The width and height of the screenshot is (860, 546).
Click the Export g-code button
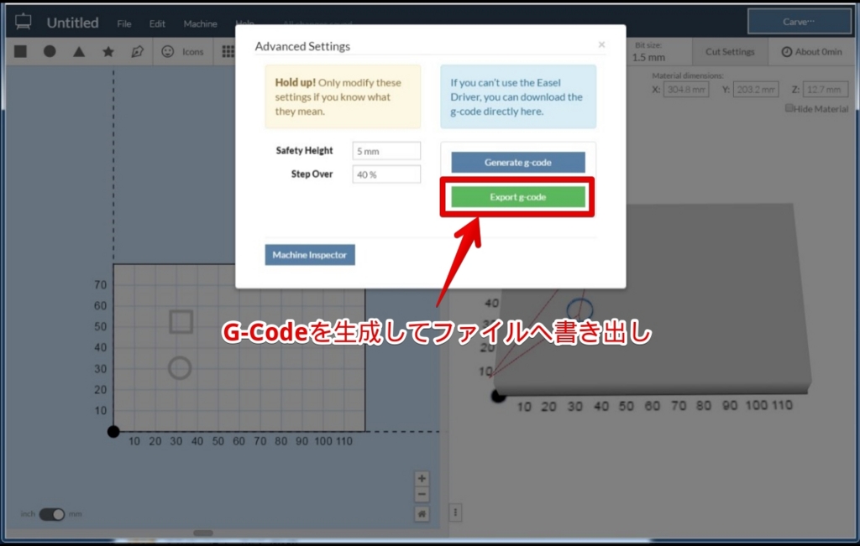518,196
